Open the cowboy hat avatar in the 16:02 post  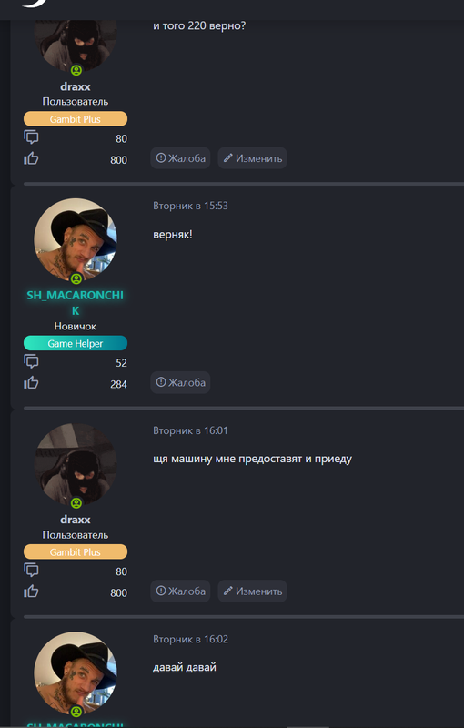pos(76,672)
